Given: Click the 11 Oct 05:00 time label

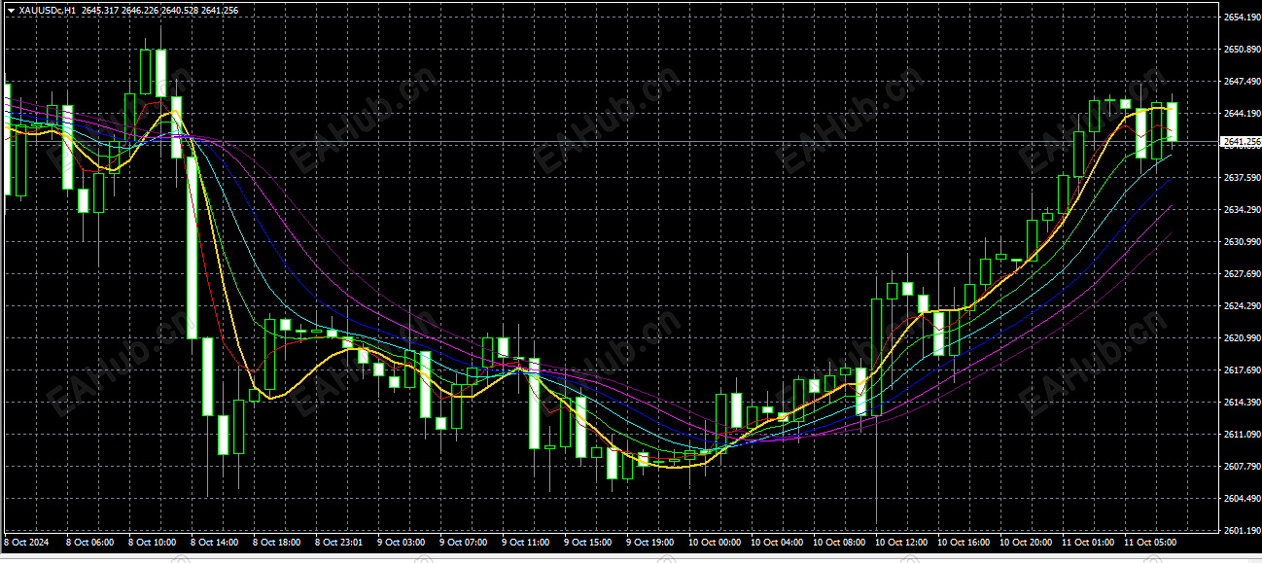Looking at the screenshot, I should click(x=1150, y=542).
